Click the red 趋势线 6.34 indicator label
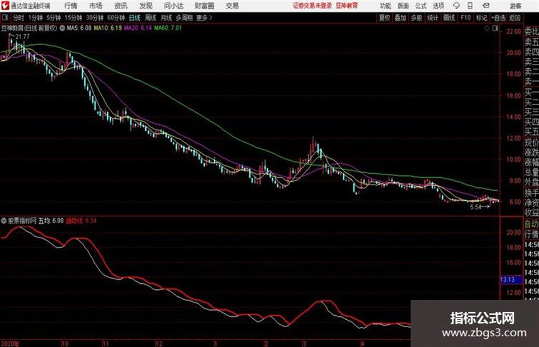Screen dimensions: 539x347 (x=81, y=221)
